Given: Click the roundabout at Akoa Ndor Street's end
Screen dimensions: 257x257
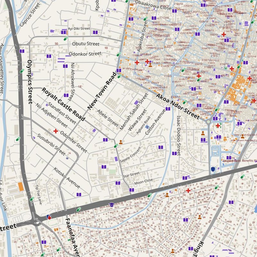Looking at the screenshot, I should click(x=208, y=122).
